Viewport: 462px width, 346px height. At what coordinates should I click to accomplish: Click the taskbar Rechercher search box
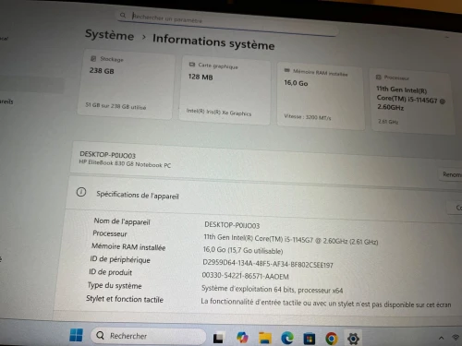point(148,336)
